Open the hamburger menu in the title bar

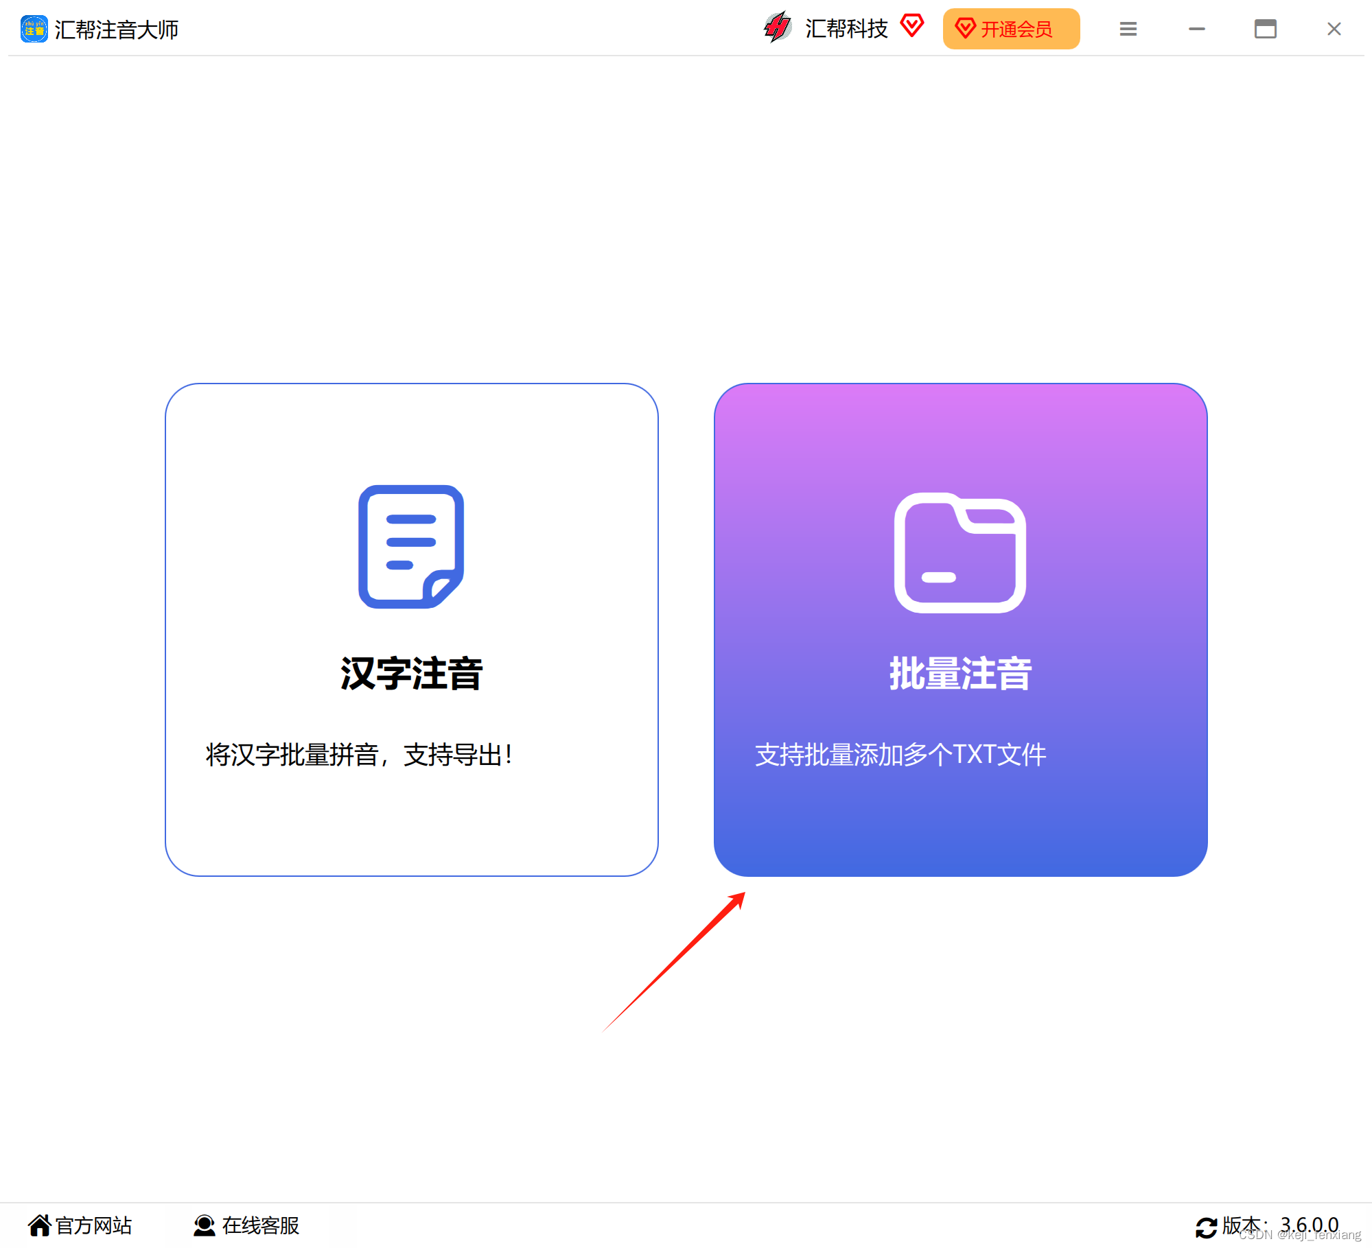pyautogui.click(x=1128, y=28)
